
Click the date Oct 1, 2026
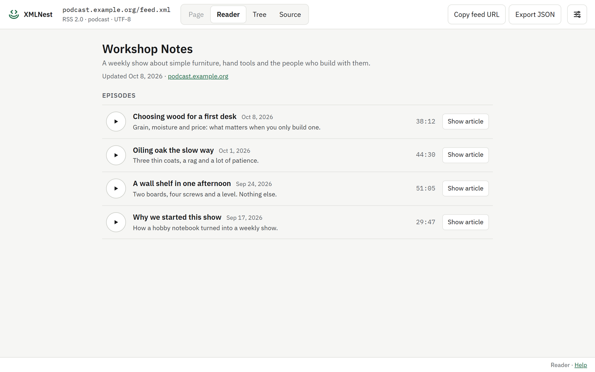(235, 151)
